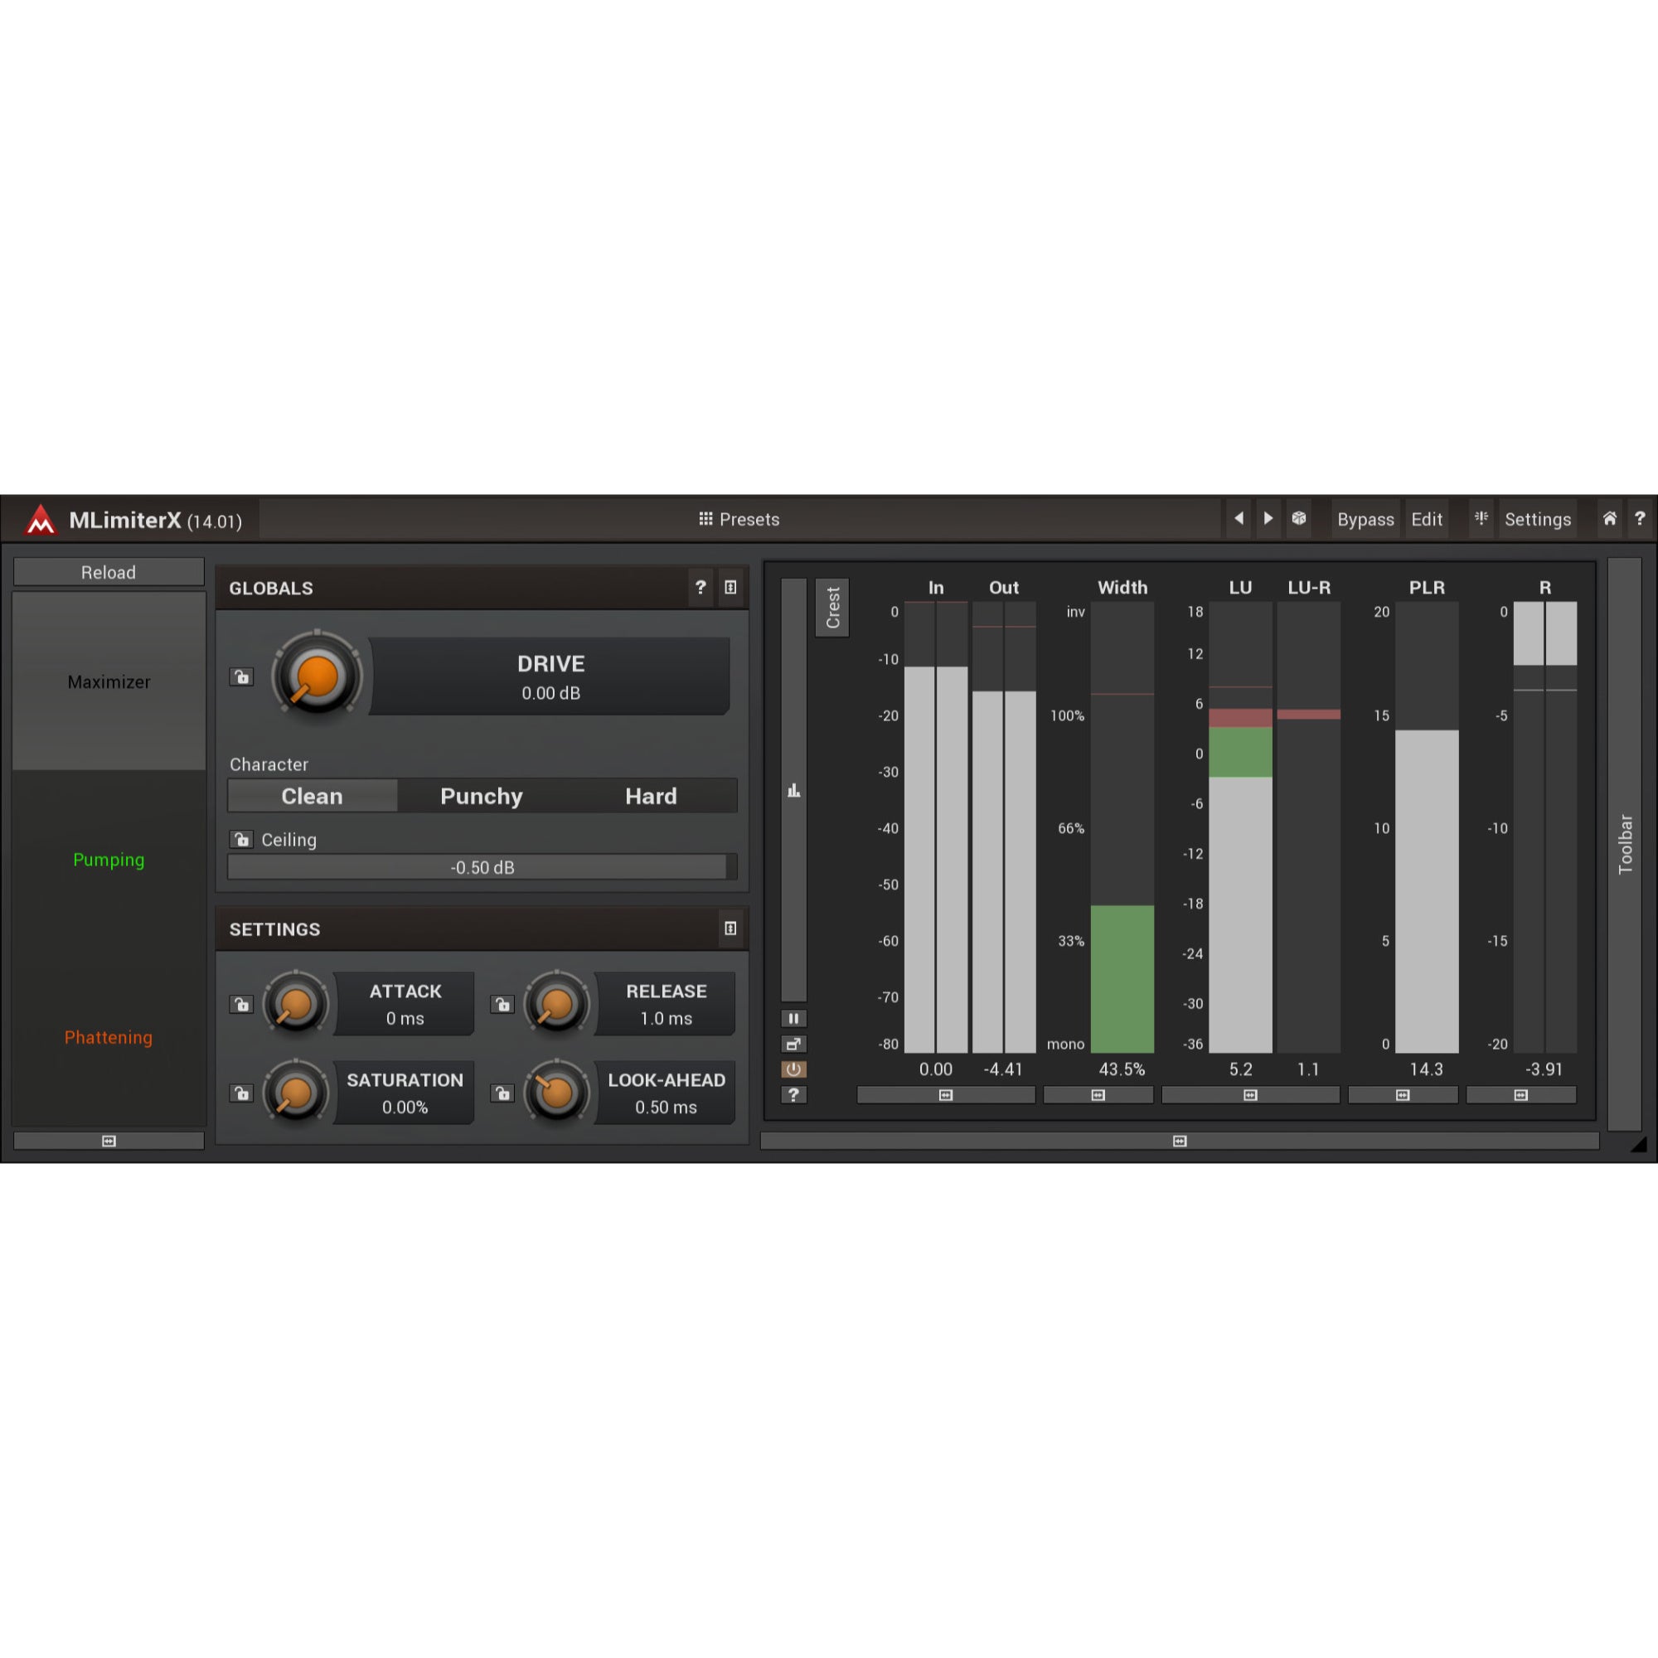Viewport: 1658px width, 1658px height.
Task: Choose the Punchy character
Action: point(482,796)
